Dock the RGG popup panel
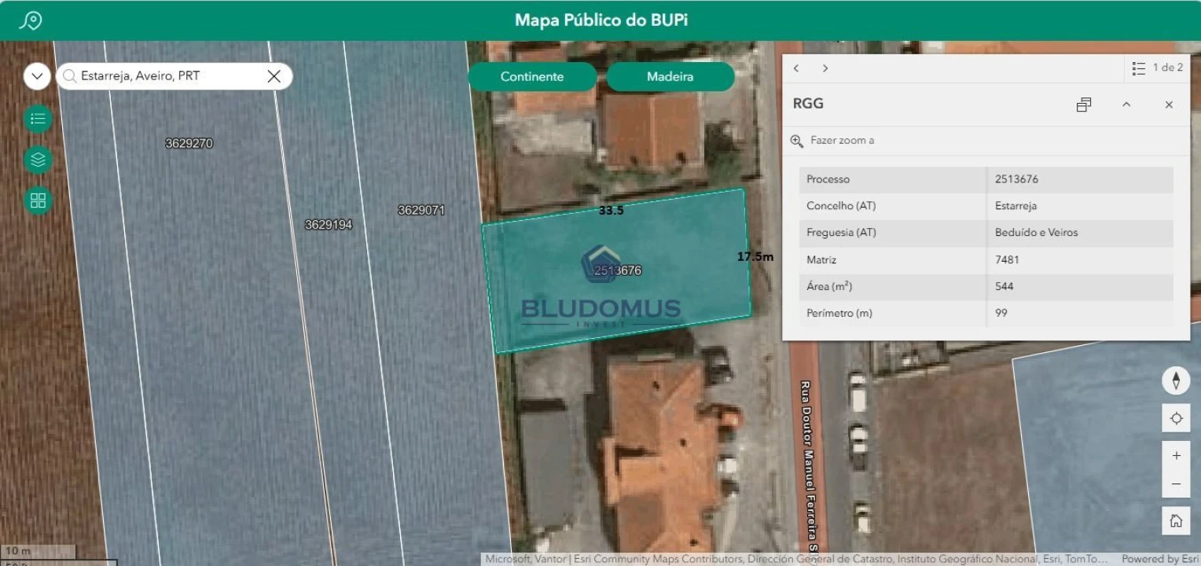Screen dimensions: 1201x566 (x=1084, y=105)
